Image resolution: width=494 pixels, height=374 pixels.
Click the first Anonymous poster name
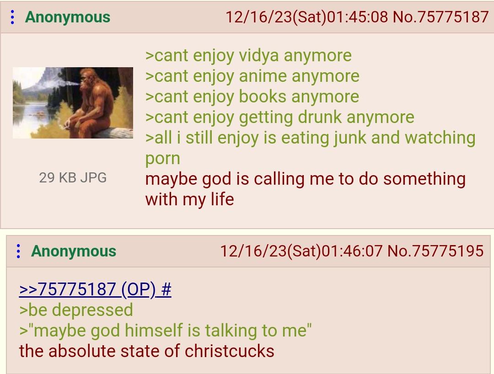tap(67, 17)
